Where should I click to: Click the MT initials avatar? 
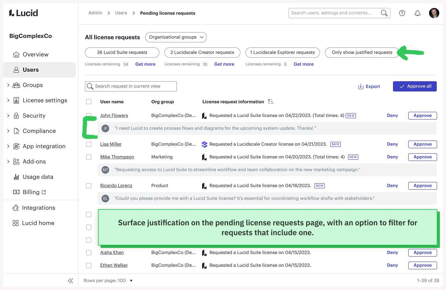click(105, 170)
